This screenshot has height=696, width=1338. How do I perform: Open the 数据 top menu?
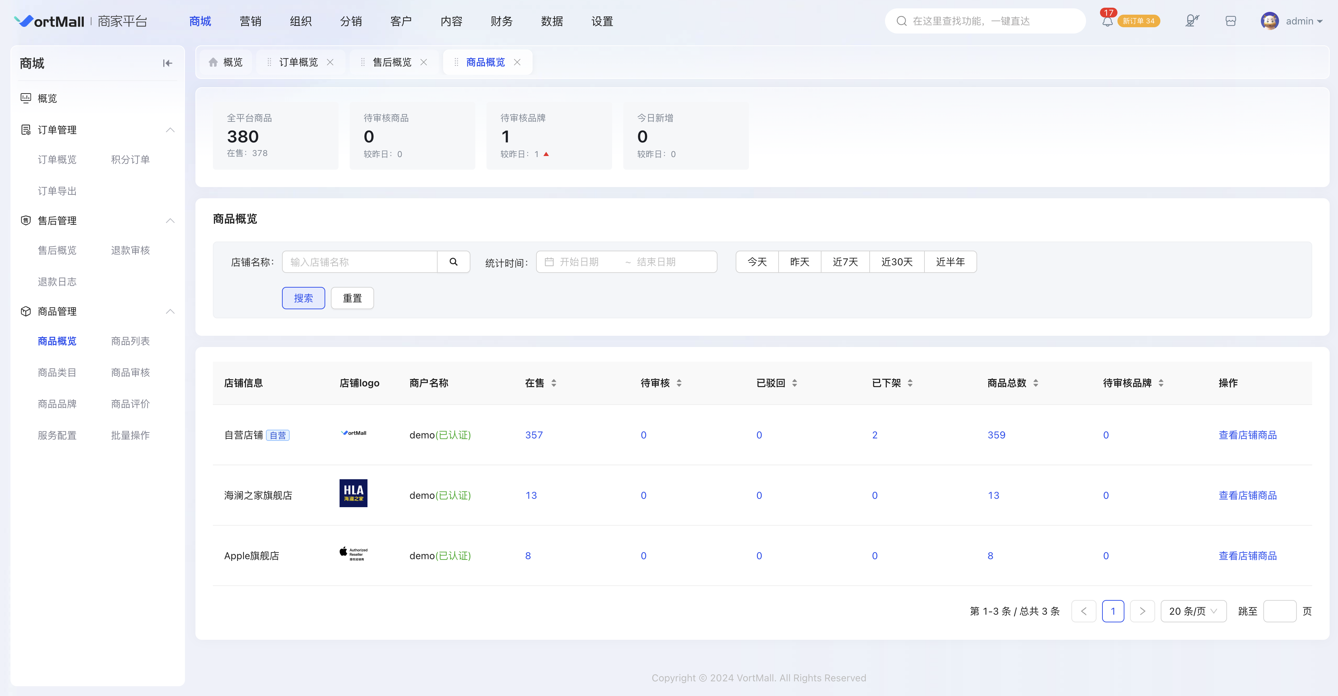pyautogui.click(x=552, y=21)
